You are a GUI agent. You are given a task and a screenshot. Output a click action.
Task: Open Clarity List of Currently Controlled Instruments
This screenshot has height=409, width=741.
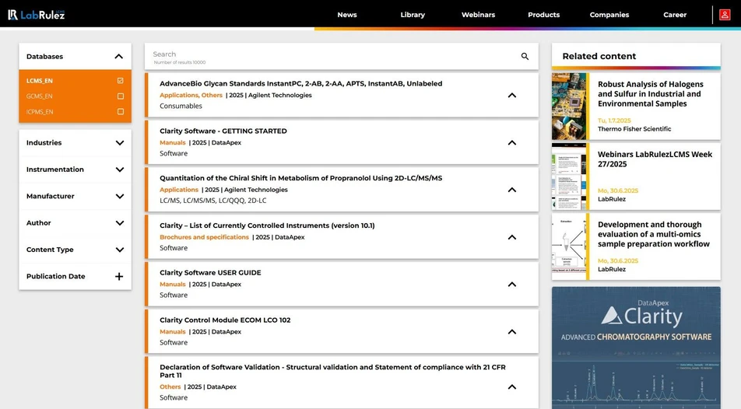(267, 225)
